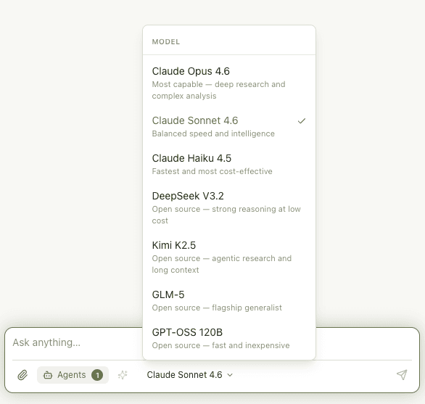Click 'Fastest and most cost-effective' description

click(x=212, y=171)
